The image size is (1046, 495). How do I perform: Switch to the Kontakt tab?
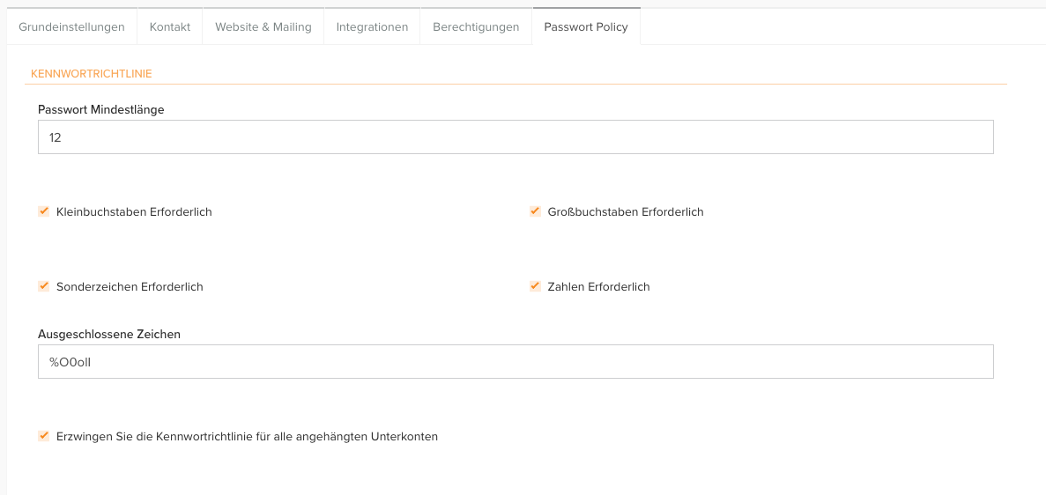[170, 26]
